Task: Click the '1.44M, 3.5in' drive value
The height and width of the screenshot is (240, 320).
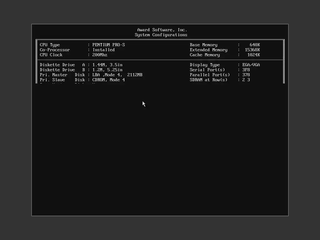Action: tap(107, 65)
